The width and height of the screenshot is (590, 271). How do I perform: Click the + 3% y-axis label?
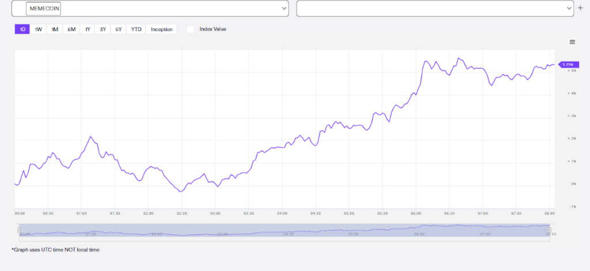[x=572, y=116]
